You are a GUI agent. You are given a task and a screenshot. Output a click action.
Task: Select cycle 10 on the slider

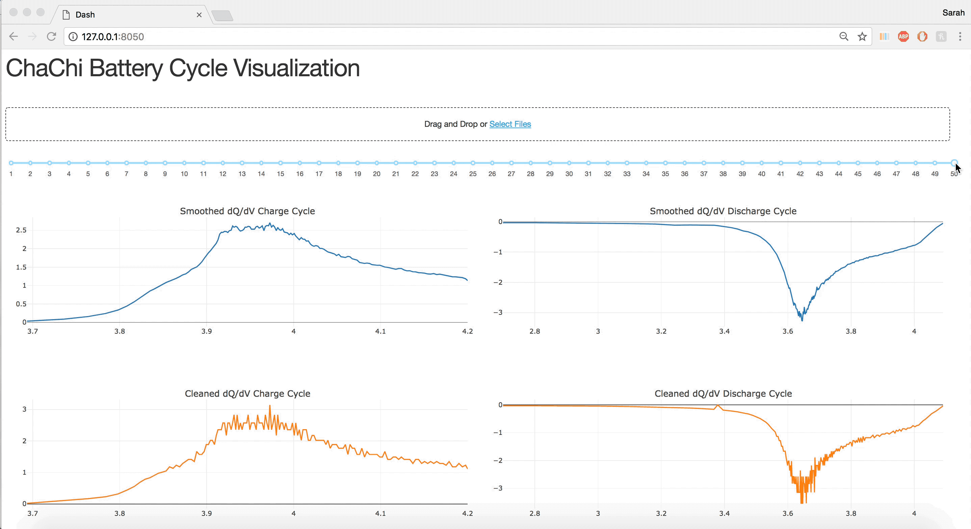coord(184,163)
